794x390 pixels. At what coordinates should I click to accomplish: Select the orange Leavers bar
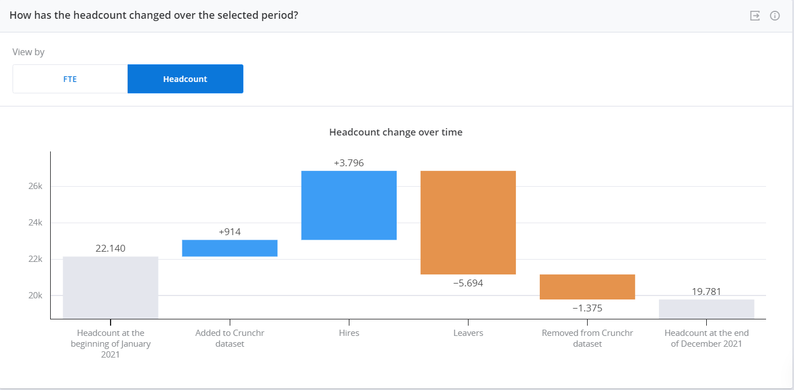[x=468, y=223]
